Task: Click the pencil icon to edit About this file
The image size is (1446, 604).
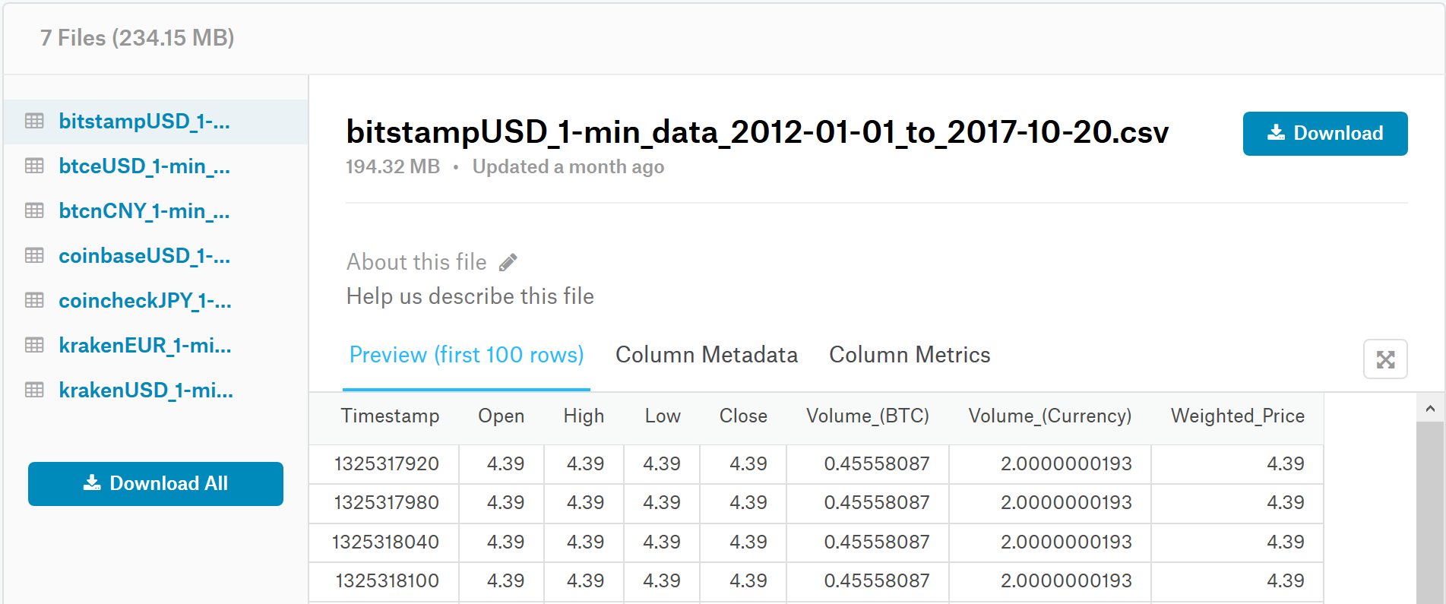Action: point(508,262)
